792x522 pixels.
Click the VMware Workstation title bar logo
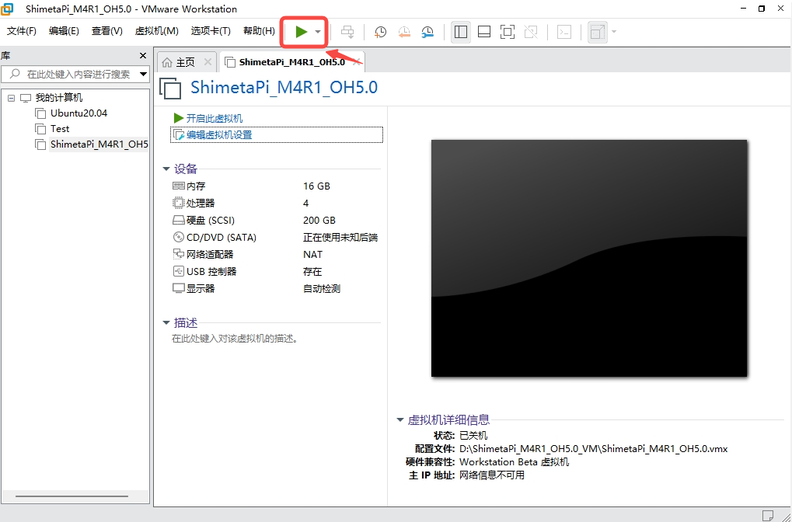pos(7,9)
